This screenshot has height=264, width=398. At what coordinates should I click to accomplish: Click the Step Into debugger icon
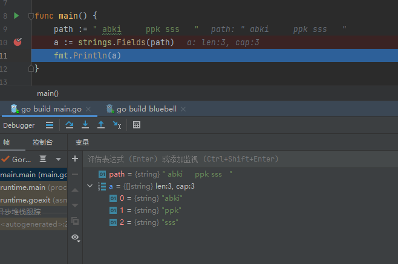[85, 125]
